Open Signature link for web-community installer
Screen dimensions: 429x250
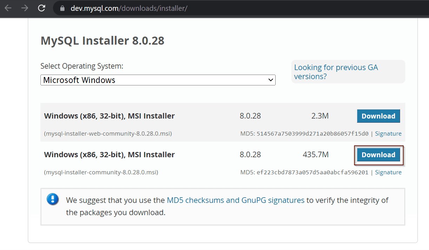point(388,134)
